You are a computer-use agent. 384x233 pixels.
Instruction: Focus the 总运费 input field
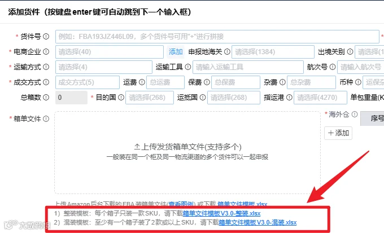(x=165, y=82)
